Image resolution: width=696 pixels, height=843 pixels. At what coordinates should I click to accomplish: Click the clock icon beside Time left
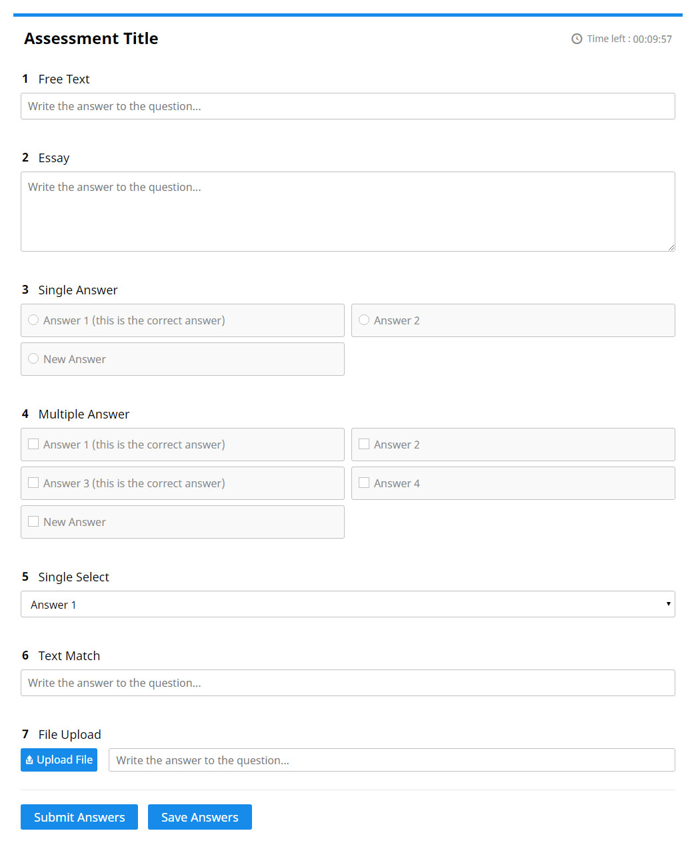click(x=577, y=39)
